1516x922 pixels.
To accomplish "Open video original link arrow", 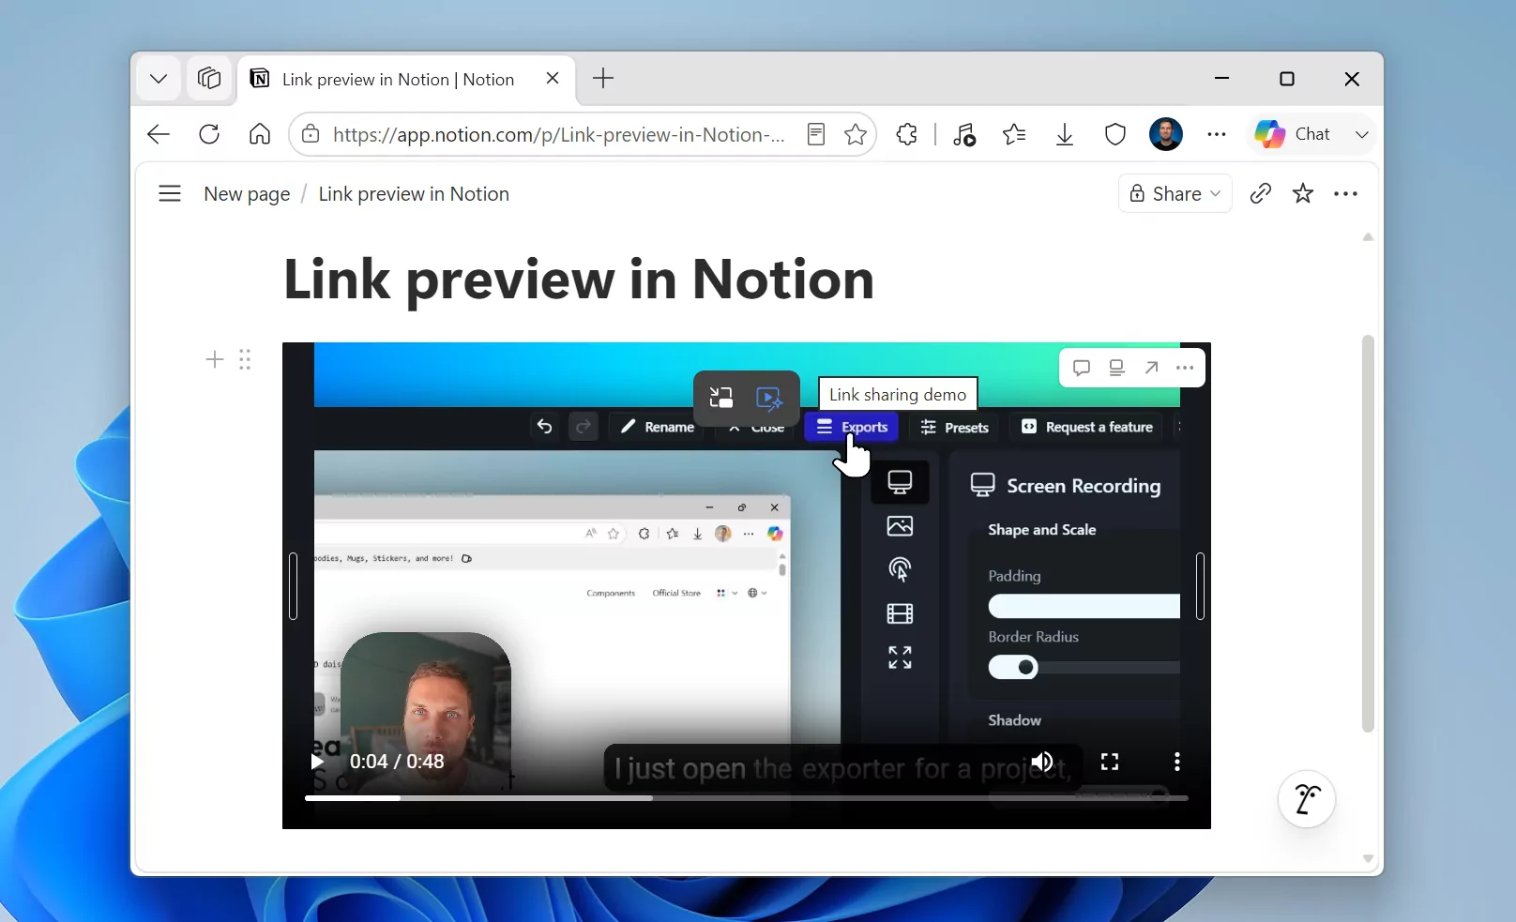I will [x=1151, y=368].
